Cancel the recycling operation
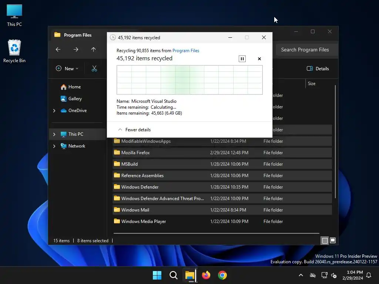Screen dimensions: 379x284 click(259, 59)
